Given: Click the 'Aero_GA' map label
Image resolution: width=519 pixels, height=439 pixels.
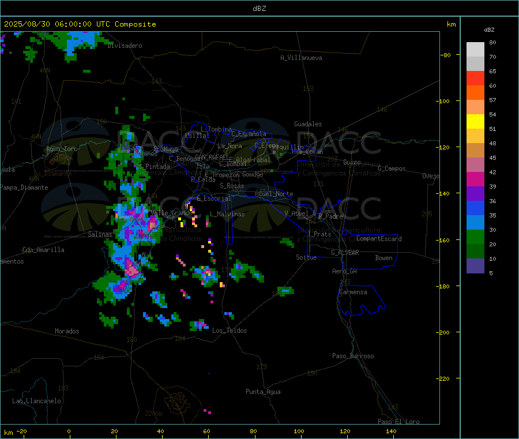Looking at the screenshot, I should point(344,271).
